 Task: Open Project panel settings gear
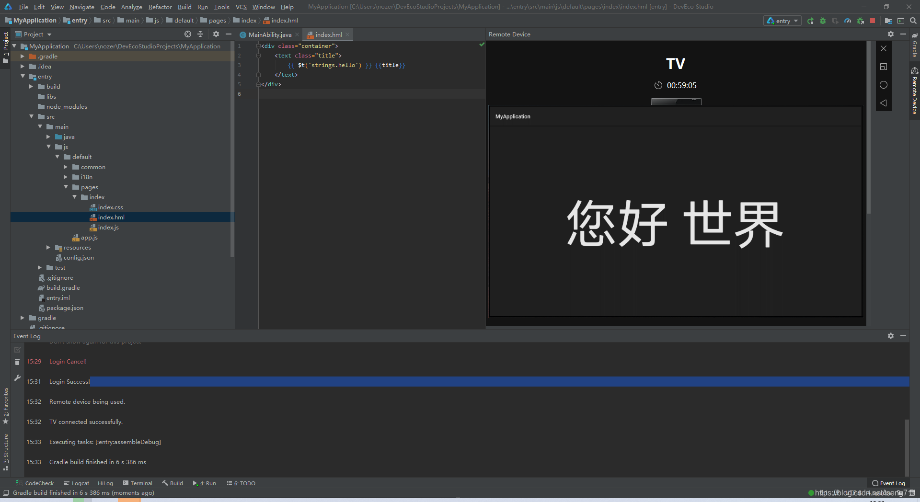pyautogui.click(x=216, y=34)
